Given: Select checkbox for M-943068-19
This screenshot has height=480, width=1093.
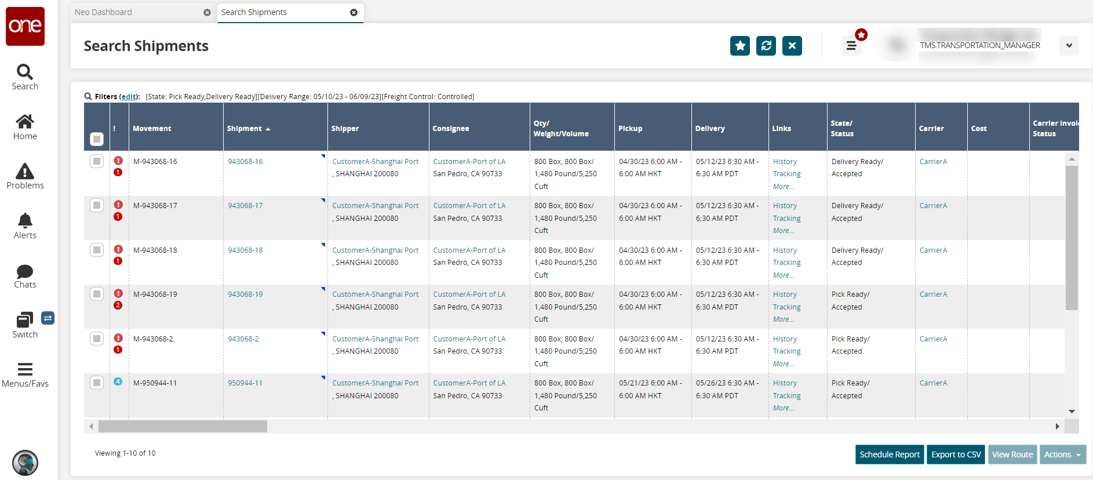Looking at the screenshot, I should point(97,294).
